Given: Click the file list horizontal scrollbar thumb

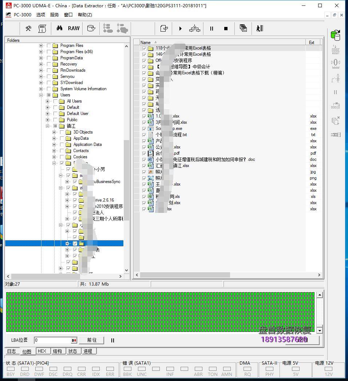Looking at the screenshot, I should pyautogui.click(x=185, y=275).
